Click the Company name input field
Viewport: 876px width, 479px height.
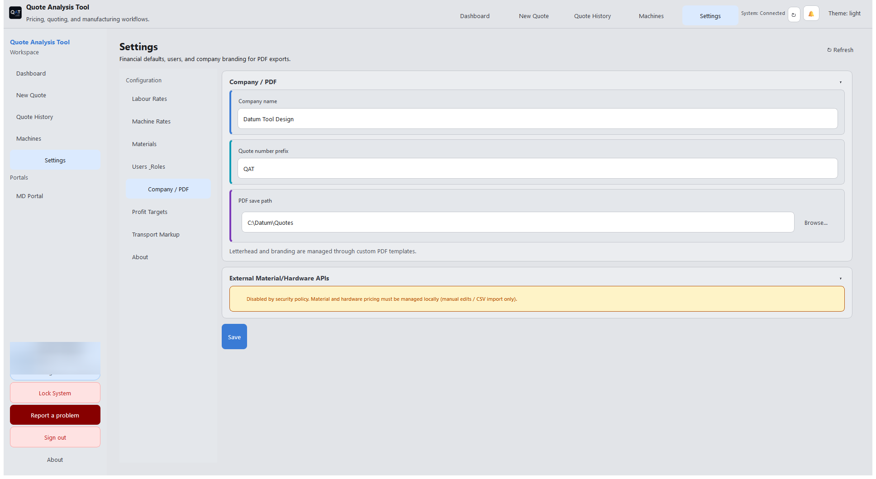(x=538, y=119)
